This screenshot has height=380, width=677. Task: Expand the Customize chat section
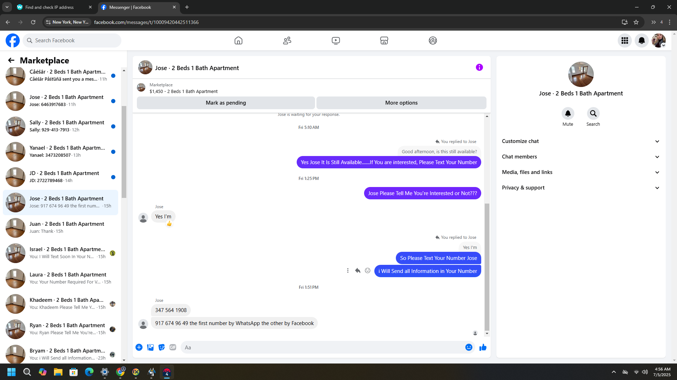point(581,141)
